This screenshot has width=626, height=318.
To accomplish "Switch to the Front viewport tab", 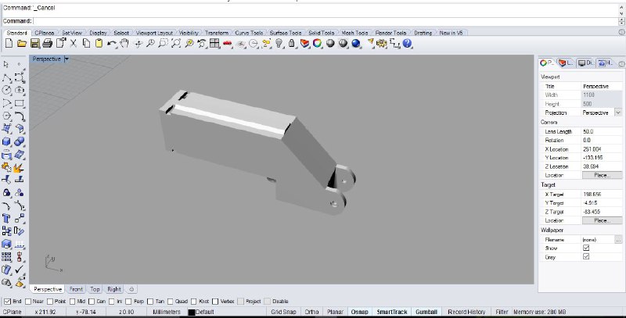I will pos(75,289).
